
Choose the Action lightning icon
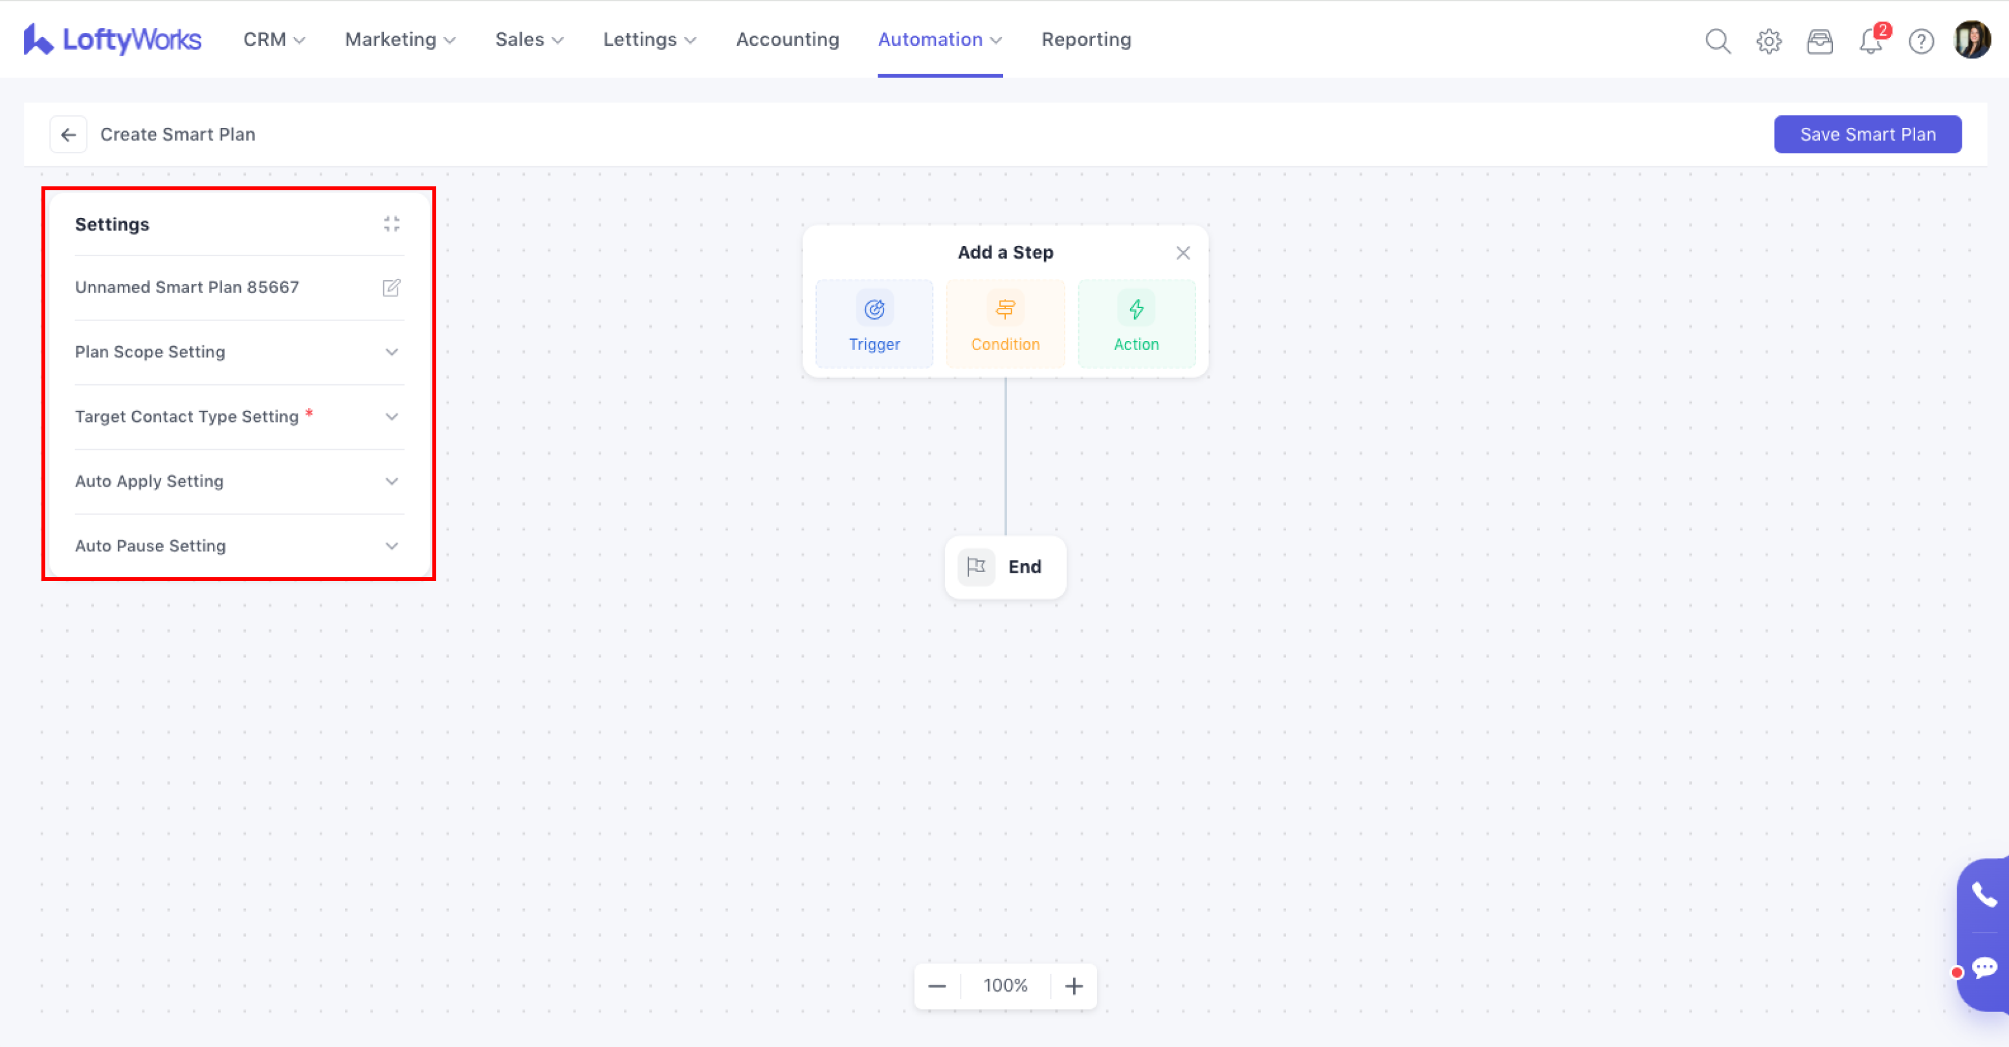1135,309
